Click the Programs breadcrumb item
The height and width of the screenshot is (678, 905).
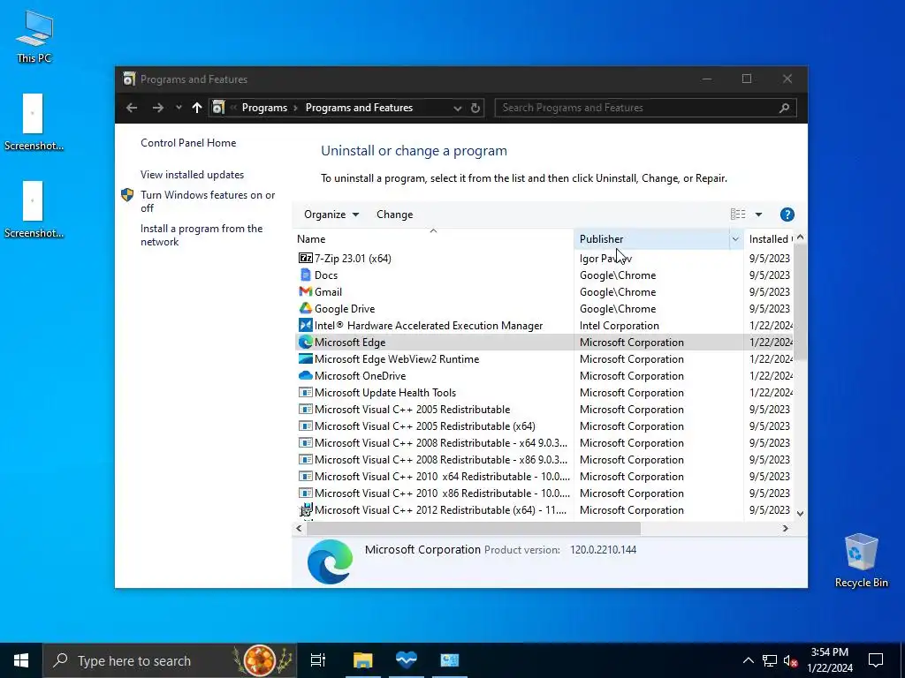(264, 108)
